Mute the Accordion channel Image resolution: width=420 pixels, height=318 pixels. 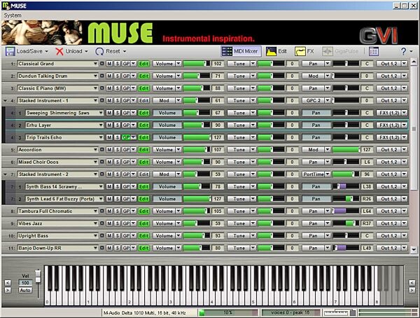[x=109, y=150]
